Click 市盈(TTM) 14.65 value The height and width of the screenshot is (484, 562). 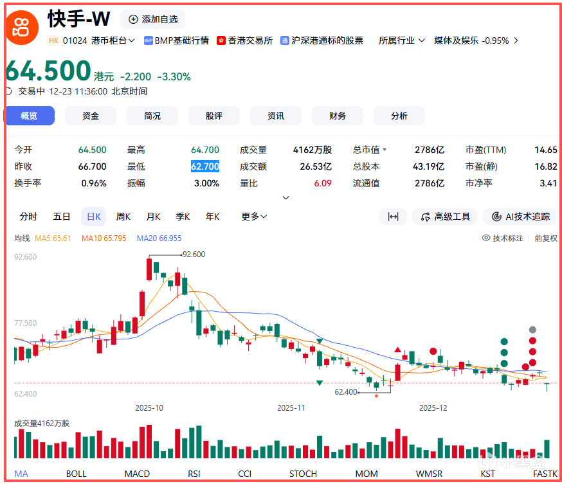point(546,150)
